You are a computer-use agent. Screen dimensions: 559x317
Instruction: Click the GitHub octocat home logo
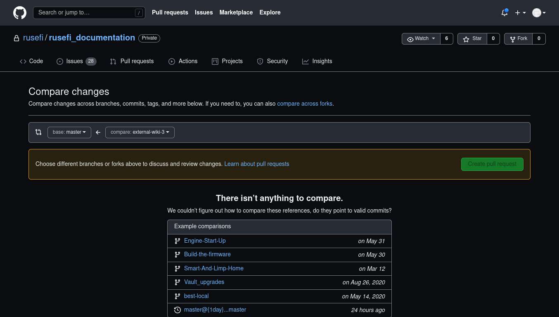pos(19,12)
